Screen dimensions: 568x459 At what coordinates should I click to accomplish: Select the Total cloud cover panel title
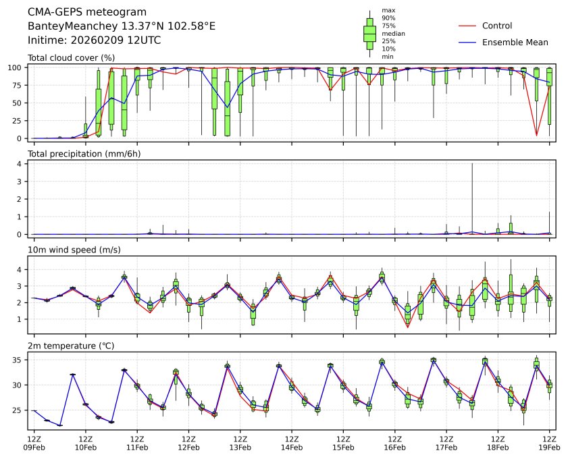(x=71, y=58)
